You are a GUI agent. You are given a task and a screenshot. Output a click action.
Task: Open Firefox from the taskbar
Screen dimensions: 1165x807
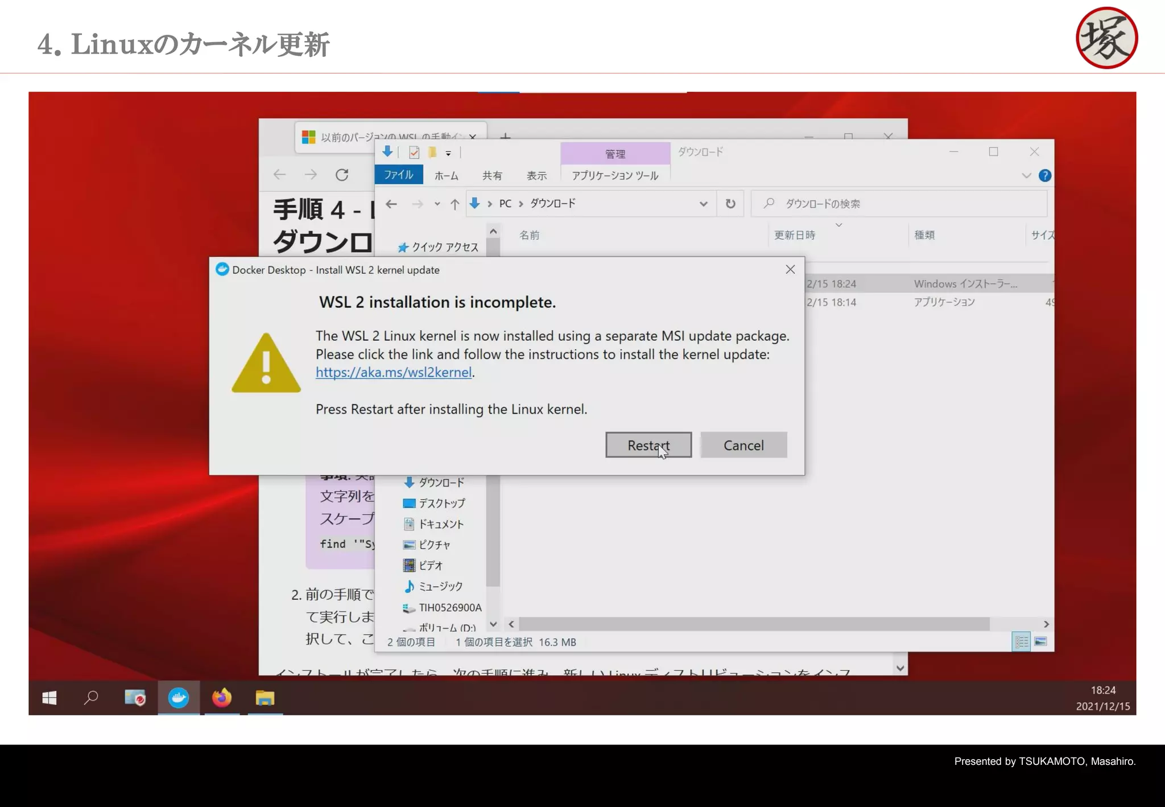222,698
